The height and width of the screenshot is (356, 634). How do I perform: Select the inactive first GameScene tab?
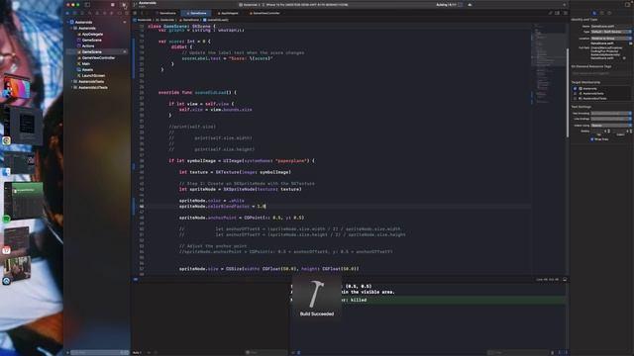(166, 13)
